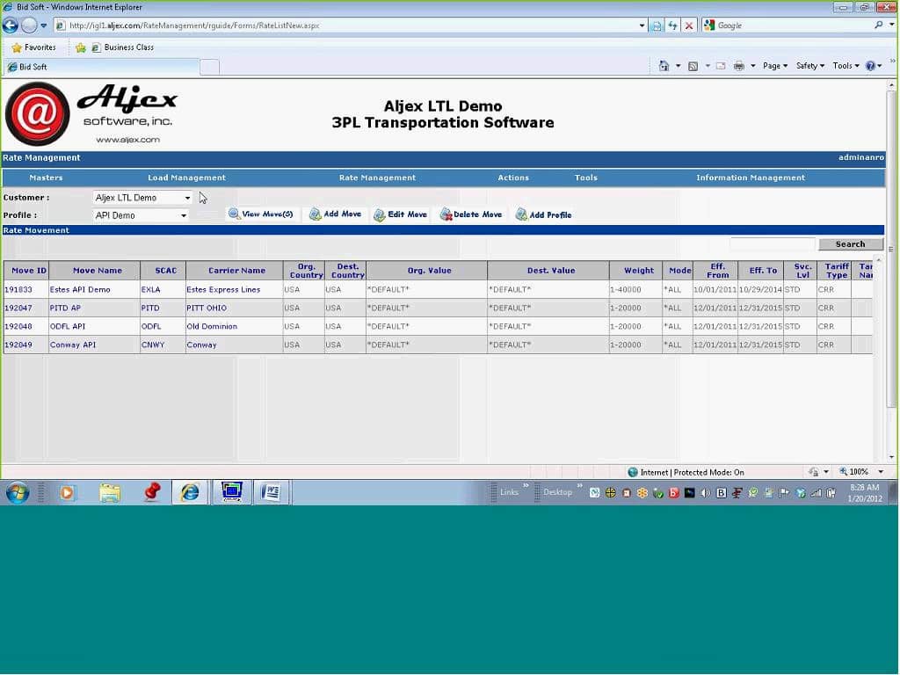This screenshot has height=675, width=900.
Task: Click the Search button
Action: [x=850, y=244]
